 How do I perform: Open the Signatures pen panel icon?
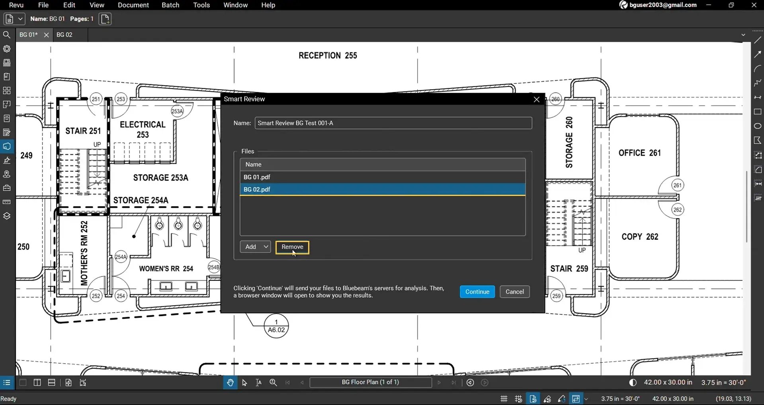pos(6,160)
